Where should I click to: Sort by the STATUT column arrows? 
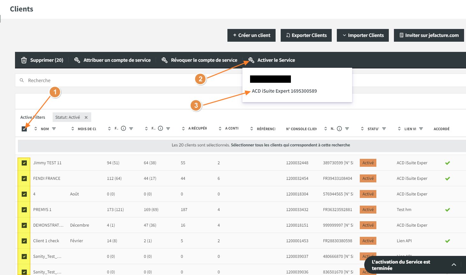[x=362, y=129]
